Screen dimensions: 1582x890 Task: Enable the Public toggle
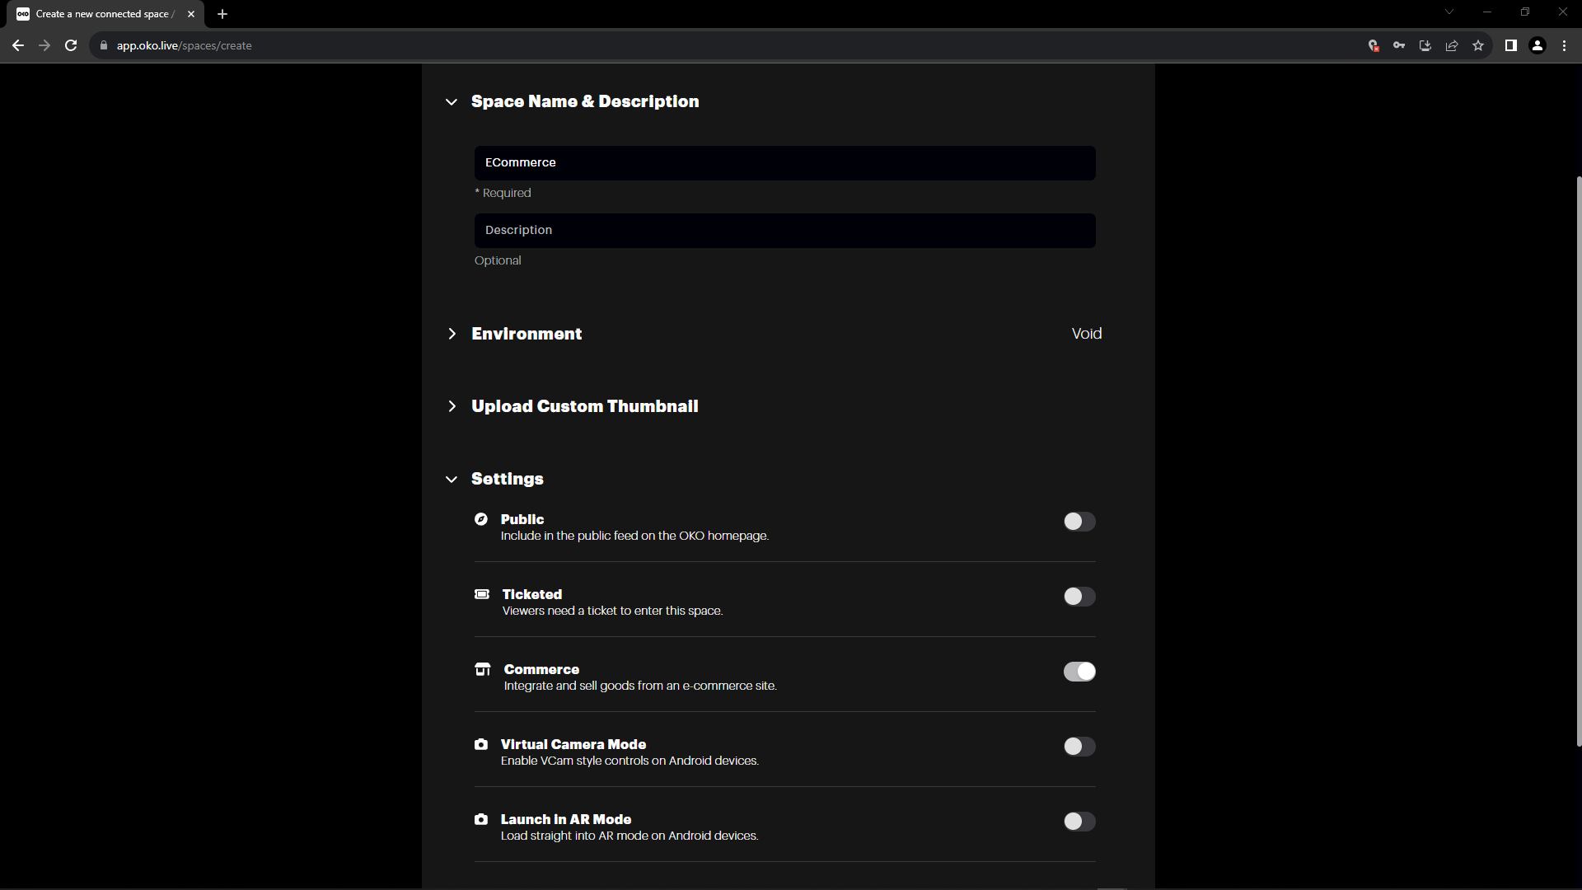1079,522
